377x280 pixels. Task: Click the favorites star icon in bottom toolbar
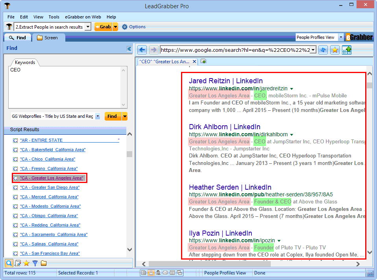26,263
